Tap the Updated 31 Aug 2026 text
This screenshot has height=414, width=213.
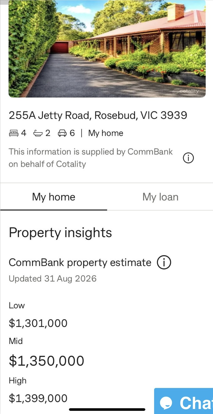[53, 279]
